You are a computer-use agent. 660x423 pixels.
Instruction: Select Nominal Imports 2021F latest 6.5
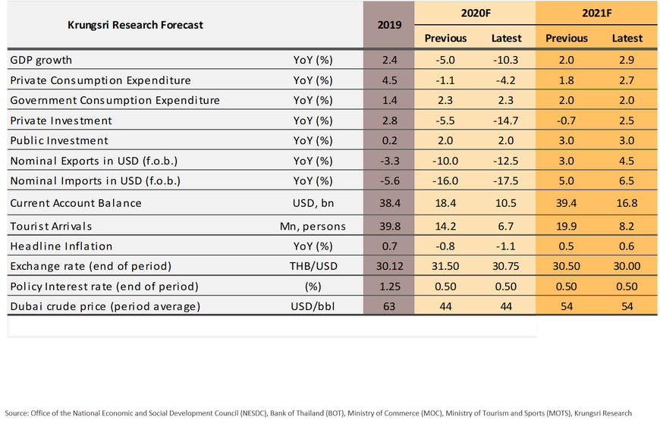pyautogui.click(x=627, y=181)
